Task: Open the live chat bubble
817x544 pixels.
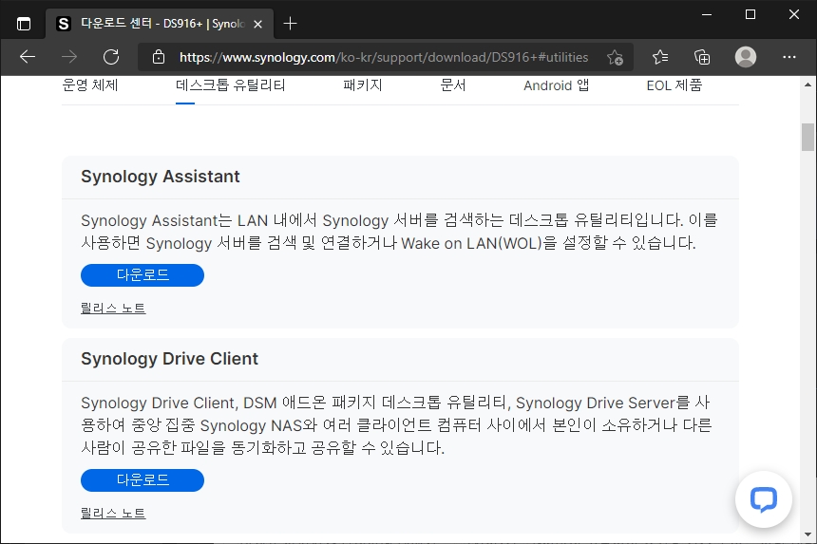Action: pyautogui.click(x=764, y=499)
